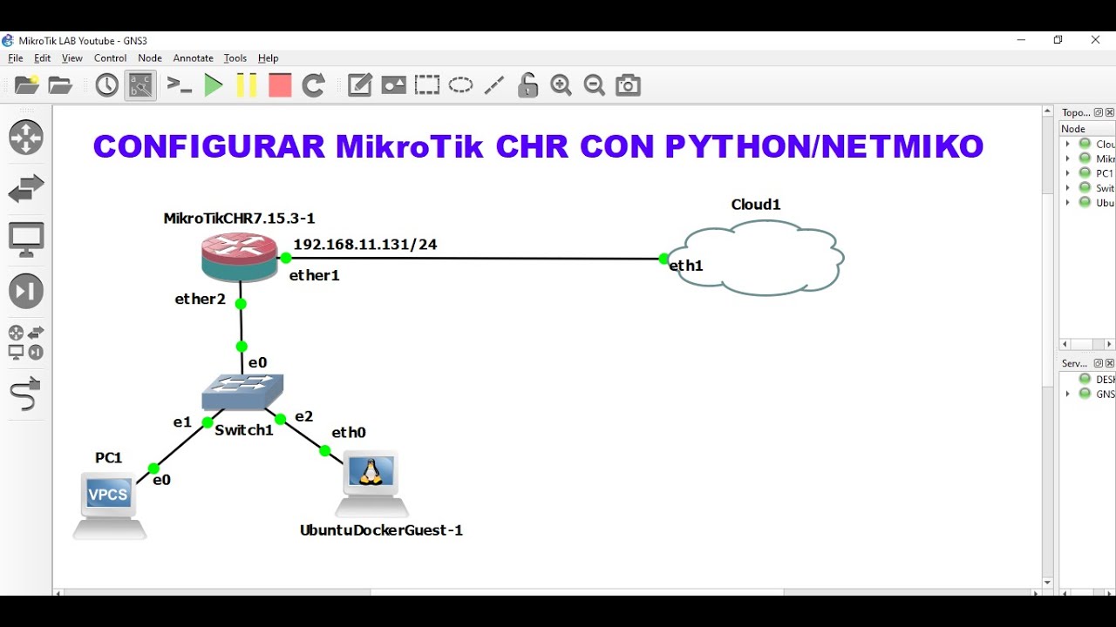Toggle show/hide interface labels icon
Viewport: 1116px width, 627px height.
click(x=140, y=85)
